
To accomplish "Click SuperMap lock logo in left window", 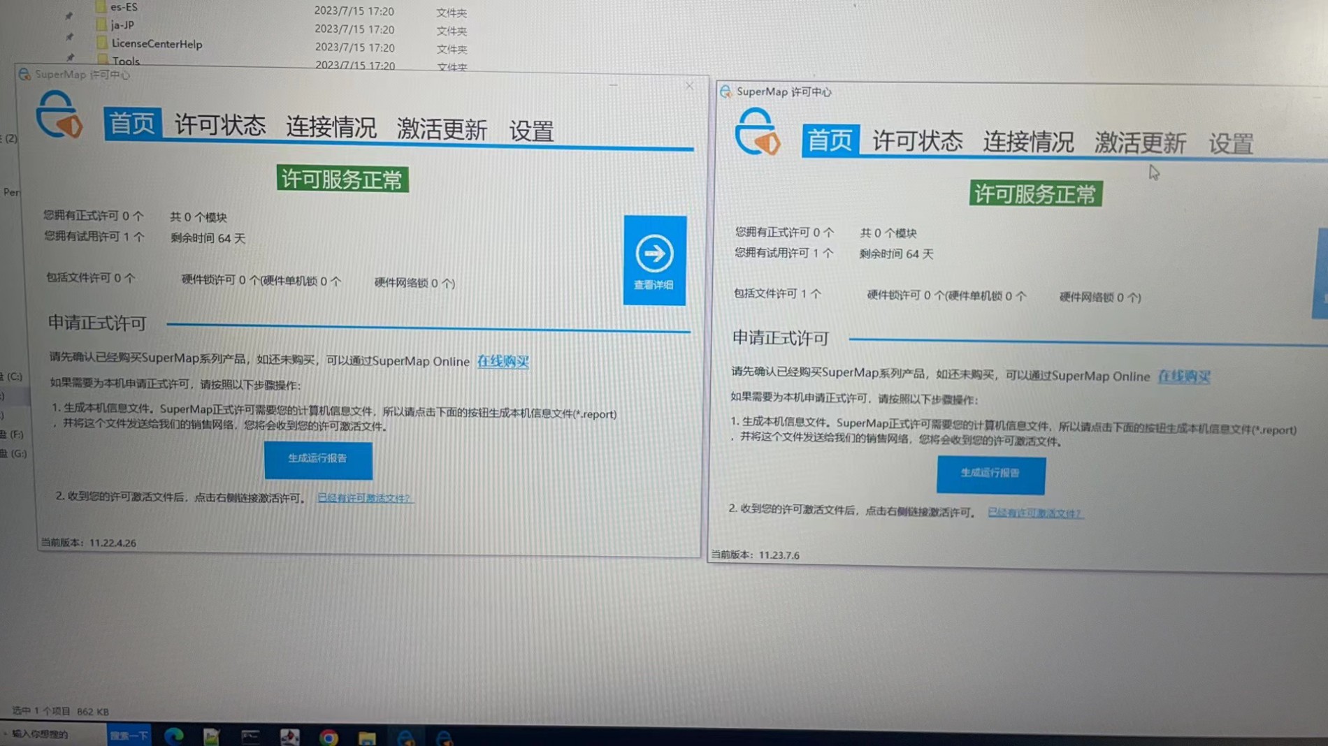I will tap(59, 115).
